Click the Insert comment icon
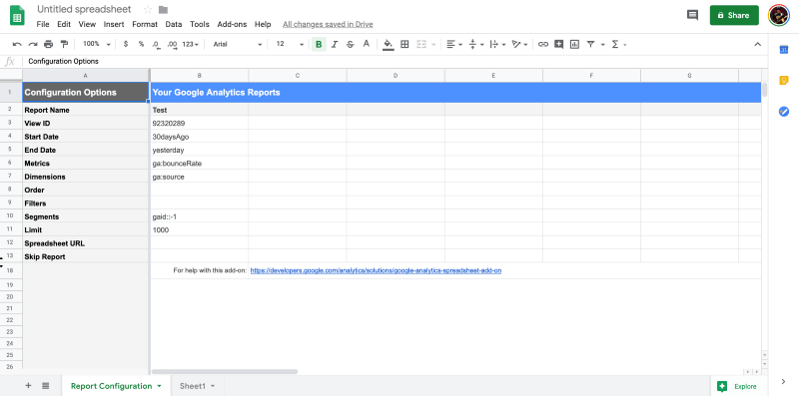The image size is (799, 396). tap(559, 44)
